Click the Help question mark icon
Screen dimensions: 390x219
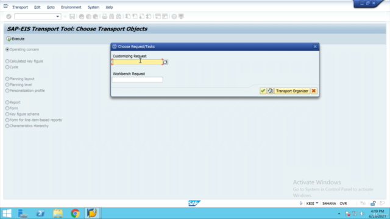click(174, 16)
